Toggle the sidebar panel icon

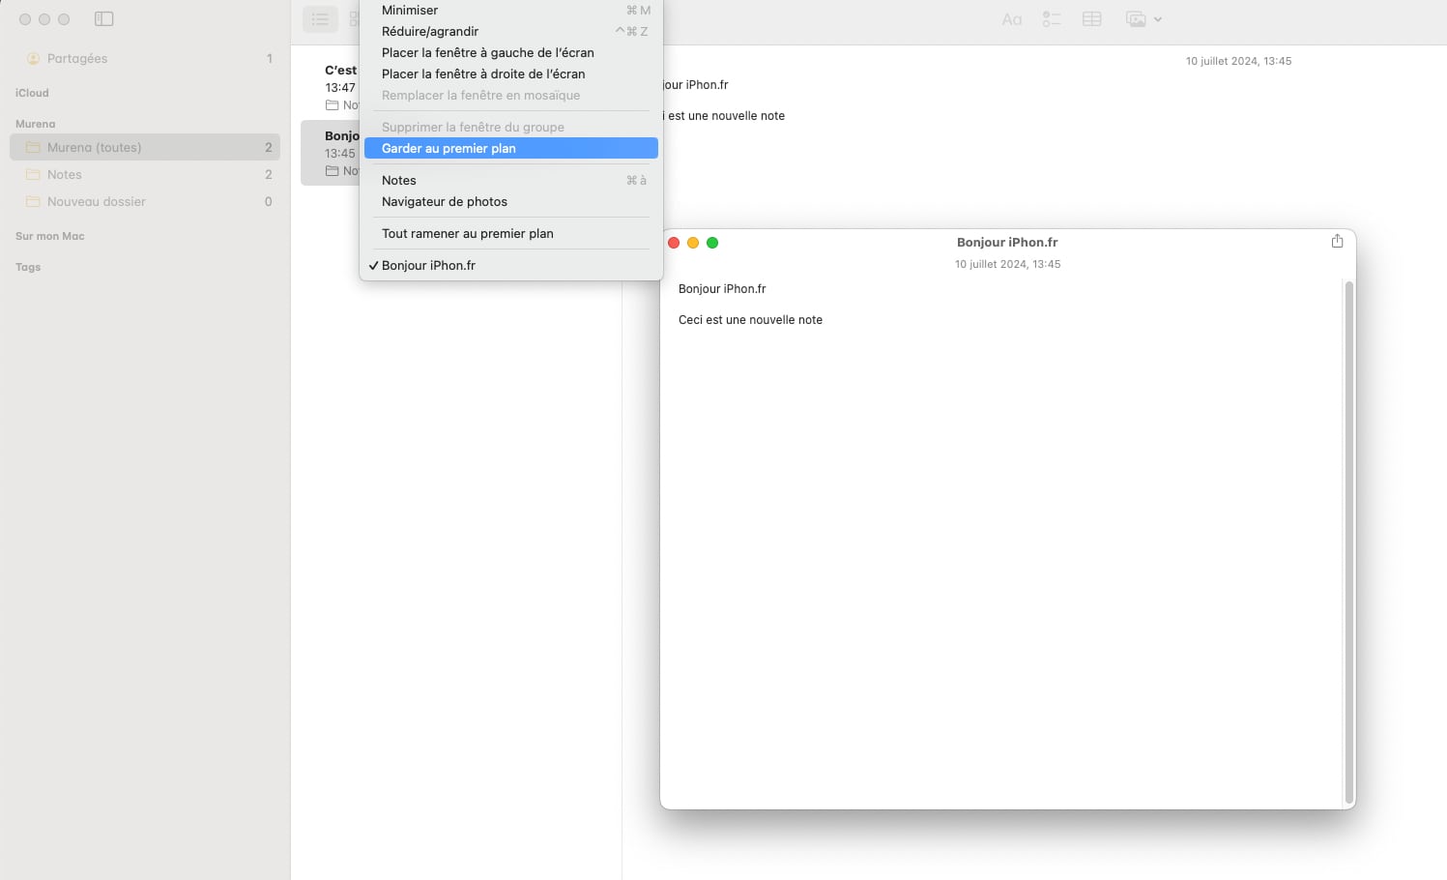[x=104, y=19]
